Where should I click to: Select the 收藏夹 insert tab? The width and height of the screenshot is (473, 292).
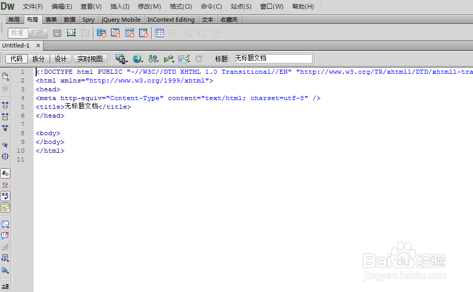[229, 20]
